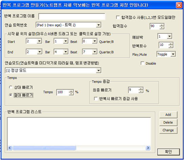This screenshot has height=161, width=184.
Task: Select the 상대 빠르기 radio button
Action: [x=11, y=87]
